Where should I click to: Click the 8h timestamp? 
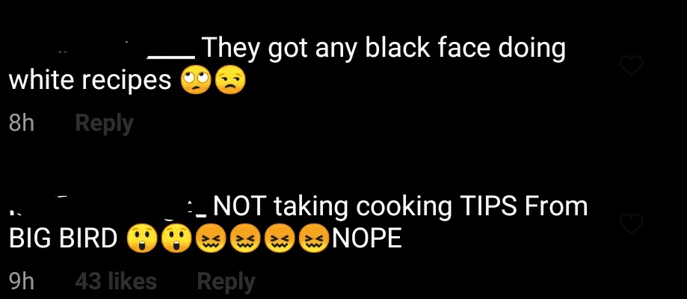tap(22, 123)
